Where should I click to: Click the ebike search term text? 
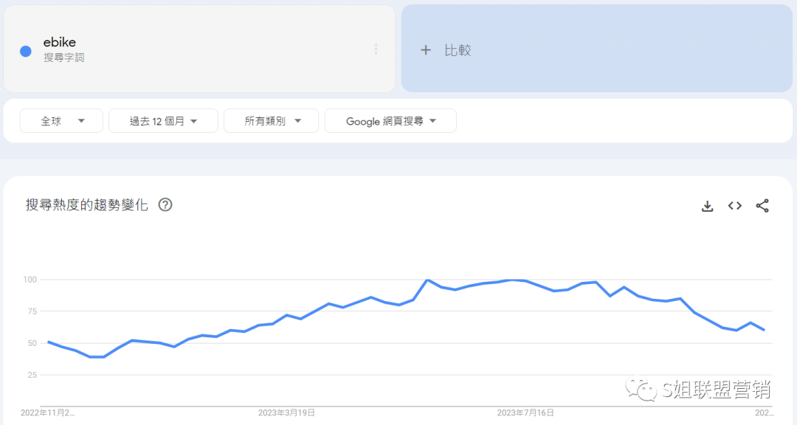click(x=60, y=42)
